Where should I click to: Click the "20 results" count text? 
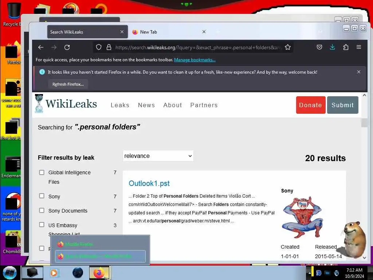point(325,158)
